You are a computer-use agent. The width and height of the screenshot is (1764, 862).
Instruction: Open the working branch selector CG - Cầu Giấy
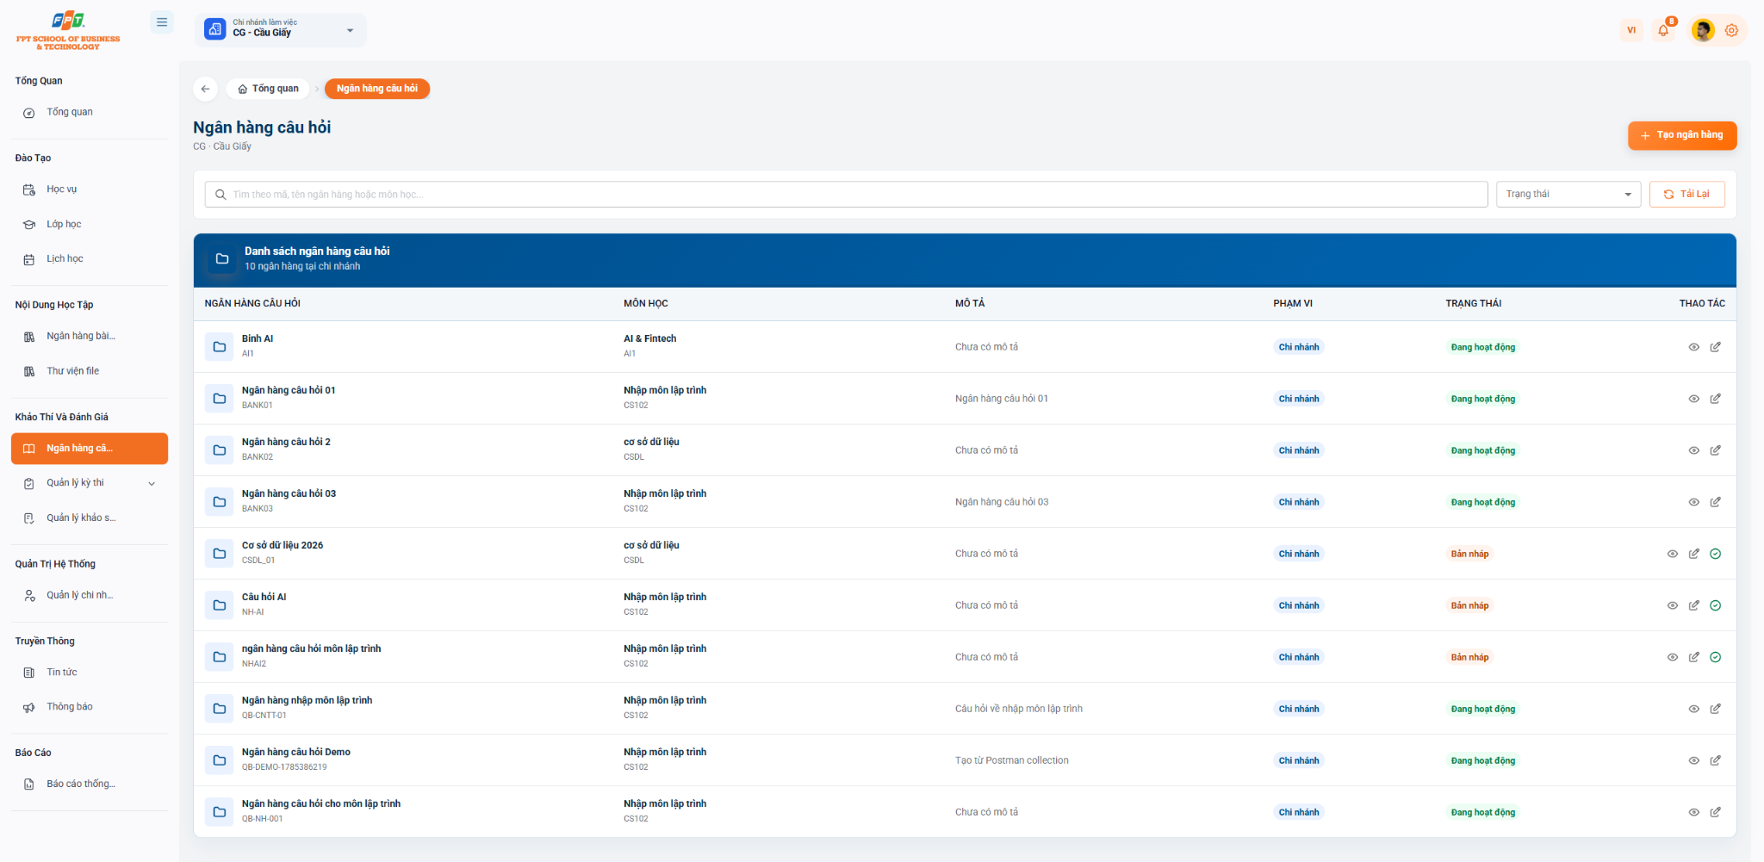tap(281, 30)
